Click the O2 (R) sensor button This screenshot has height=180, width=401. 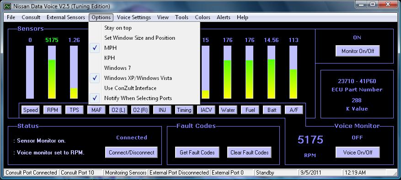140,110
